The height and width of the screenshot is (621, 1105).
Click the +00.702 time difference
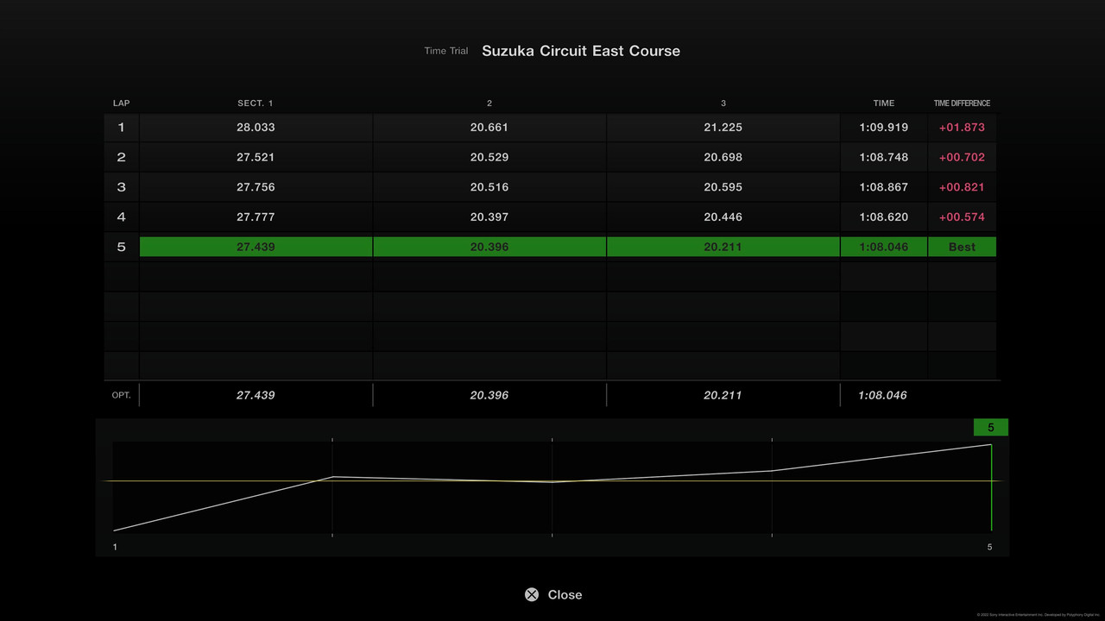pos(962,157)
